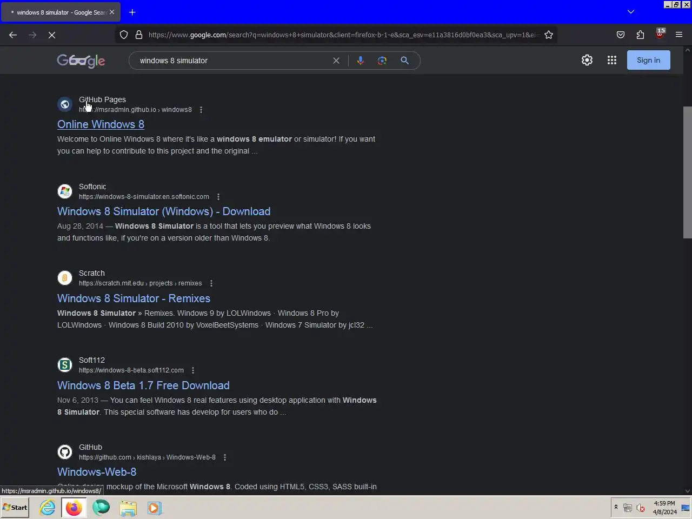The height and width of the screenshot is (519, 692).
Task: Open Windows 8 Simulator - Remixes link
Action: click(134, 298)
